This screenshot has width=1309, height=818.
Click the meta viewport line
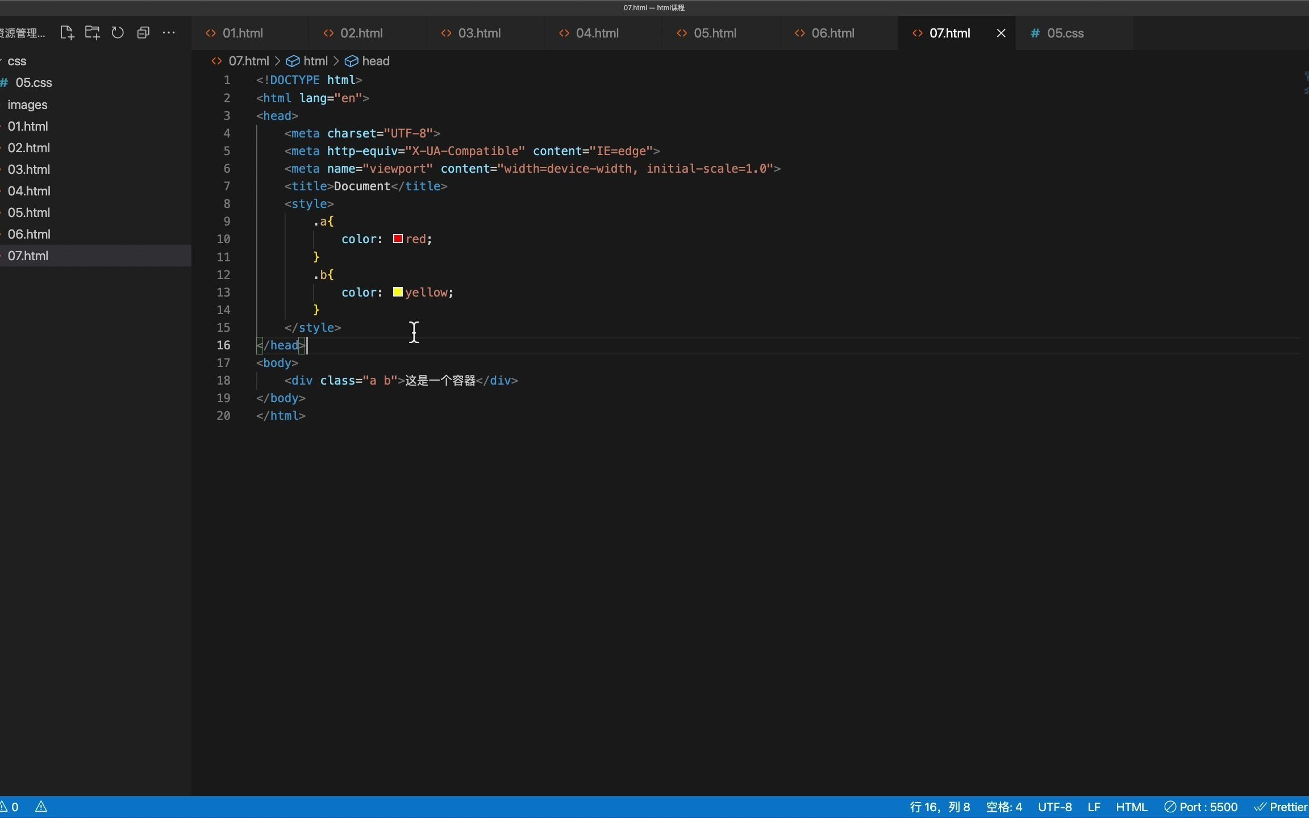click(532, 169)
